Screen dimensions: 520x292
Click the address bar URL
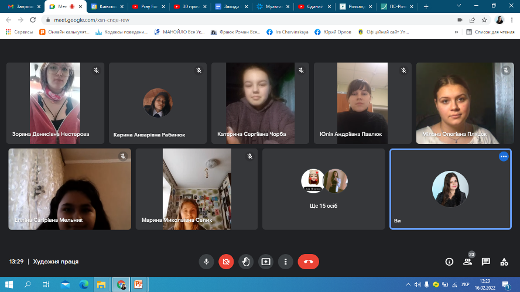pyautogui.click(x=91, y=20)
